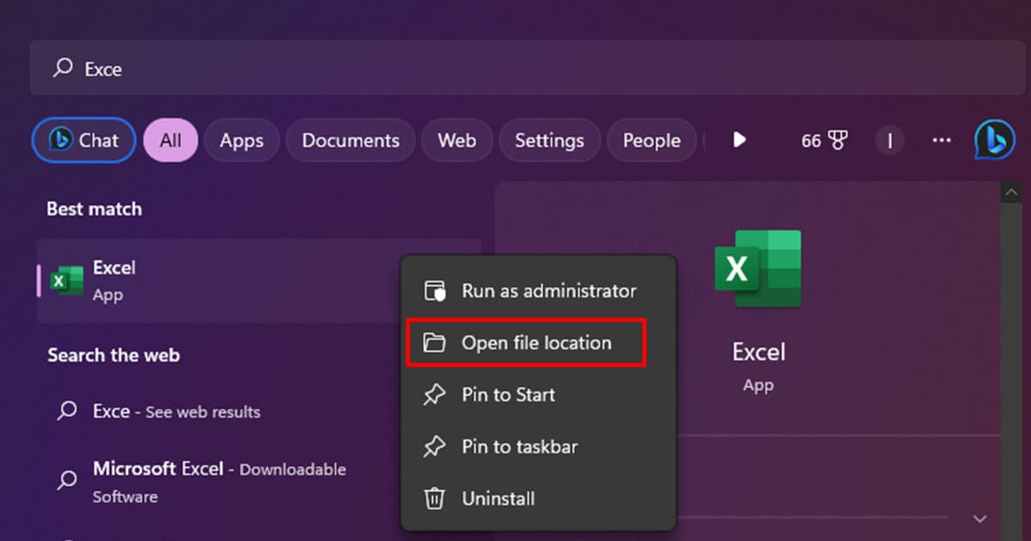Show more filter categories with arrow

pyautogui.click(x=739, y=140)
